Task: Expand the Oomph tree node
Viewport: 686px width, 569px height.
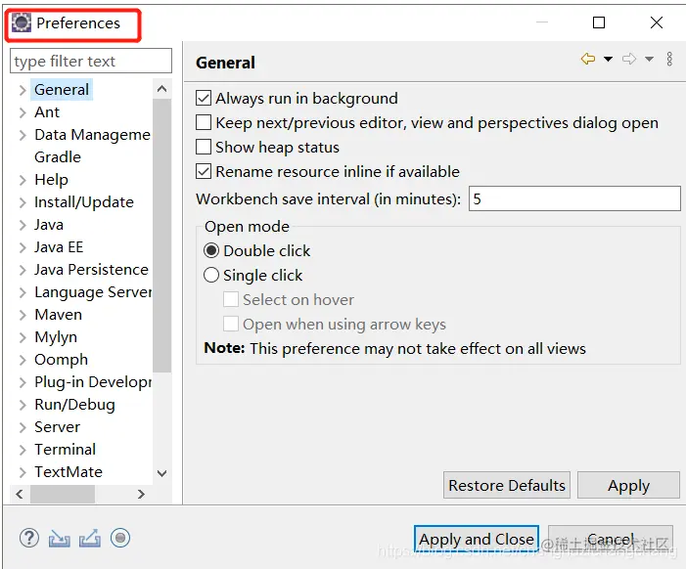Action: tap(23, 360)
